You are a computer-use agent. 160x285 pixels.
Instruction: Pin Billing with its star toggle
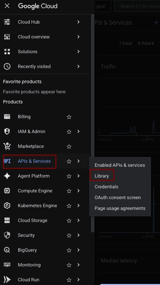[x=69, y=117]
